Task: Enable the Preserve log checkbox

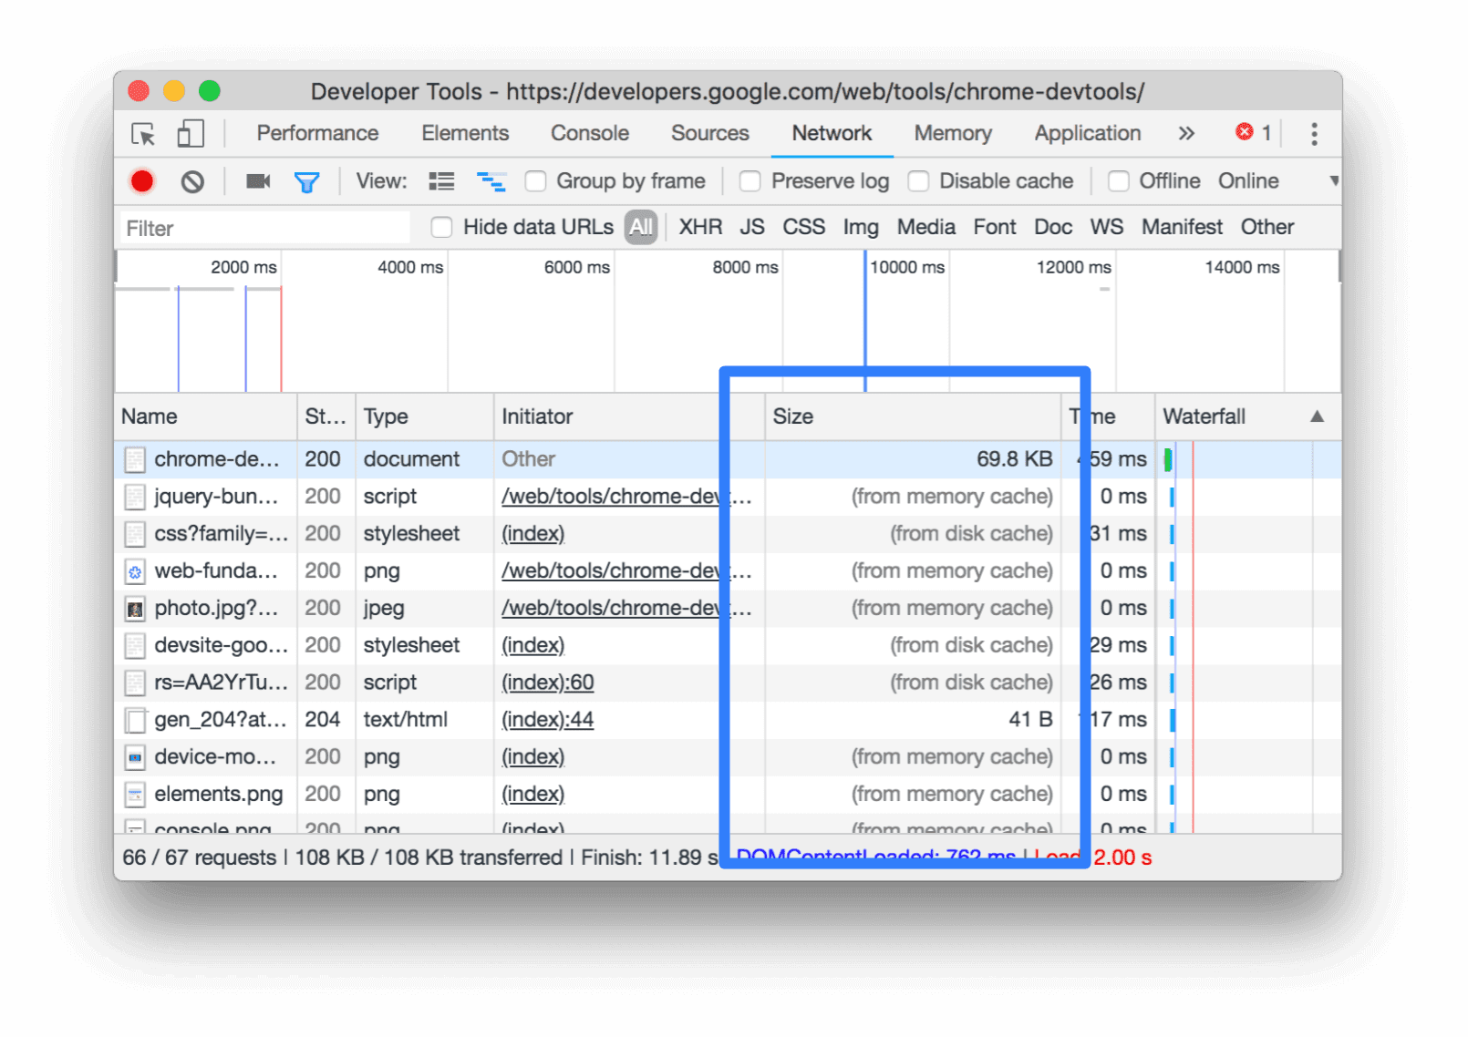Action: coord(750,180)
